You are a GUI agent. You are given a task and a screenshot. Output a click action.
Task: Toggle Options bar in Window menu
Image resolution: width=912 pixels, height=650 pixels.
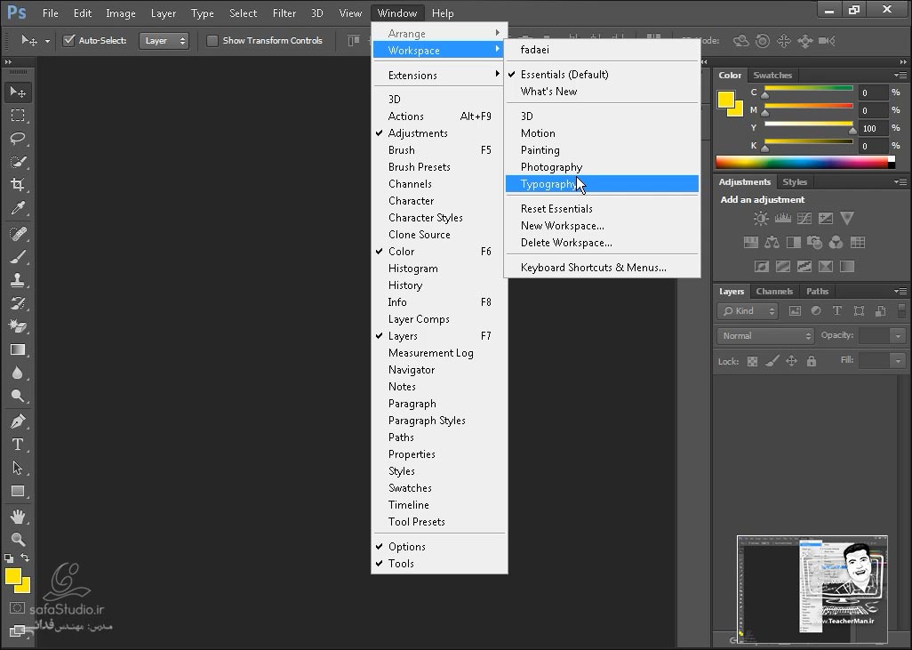[x=439, y=547]
